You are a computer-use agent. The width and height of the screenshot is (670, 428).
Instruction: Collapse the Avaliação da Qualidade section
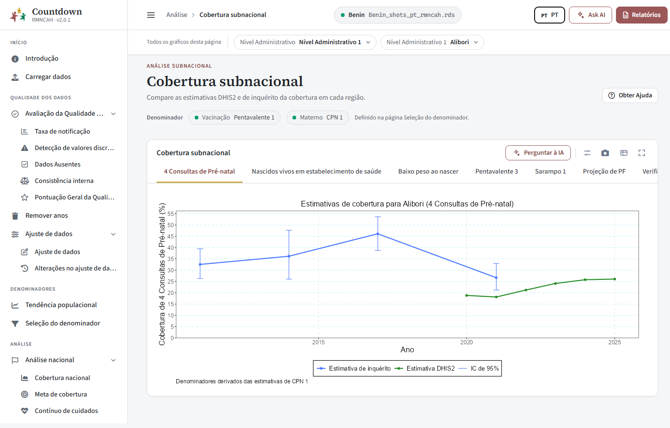[113, 114]
